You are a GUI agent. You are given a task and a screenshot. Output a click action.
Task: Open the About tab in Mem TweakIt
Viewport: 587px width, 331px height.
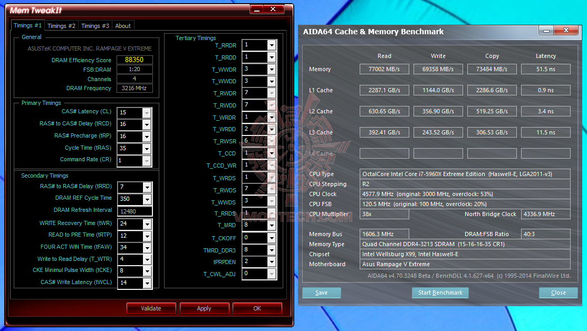coord(123,26)
